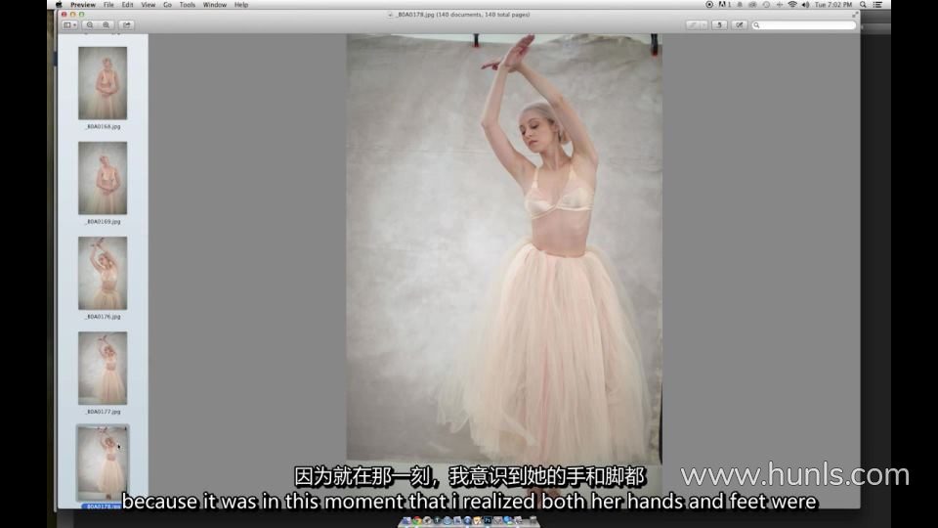The height and width of the screenshot is (528, 938).
Task: Click the notification bell menu bar icon
Action: coord(740,4)
